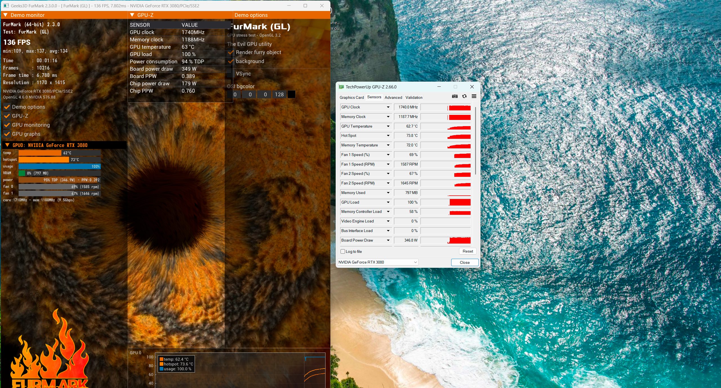Click the FurMark window title bar icon
721x388 pixels.
click(6, 6)
